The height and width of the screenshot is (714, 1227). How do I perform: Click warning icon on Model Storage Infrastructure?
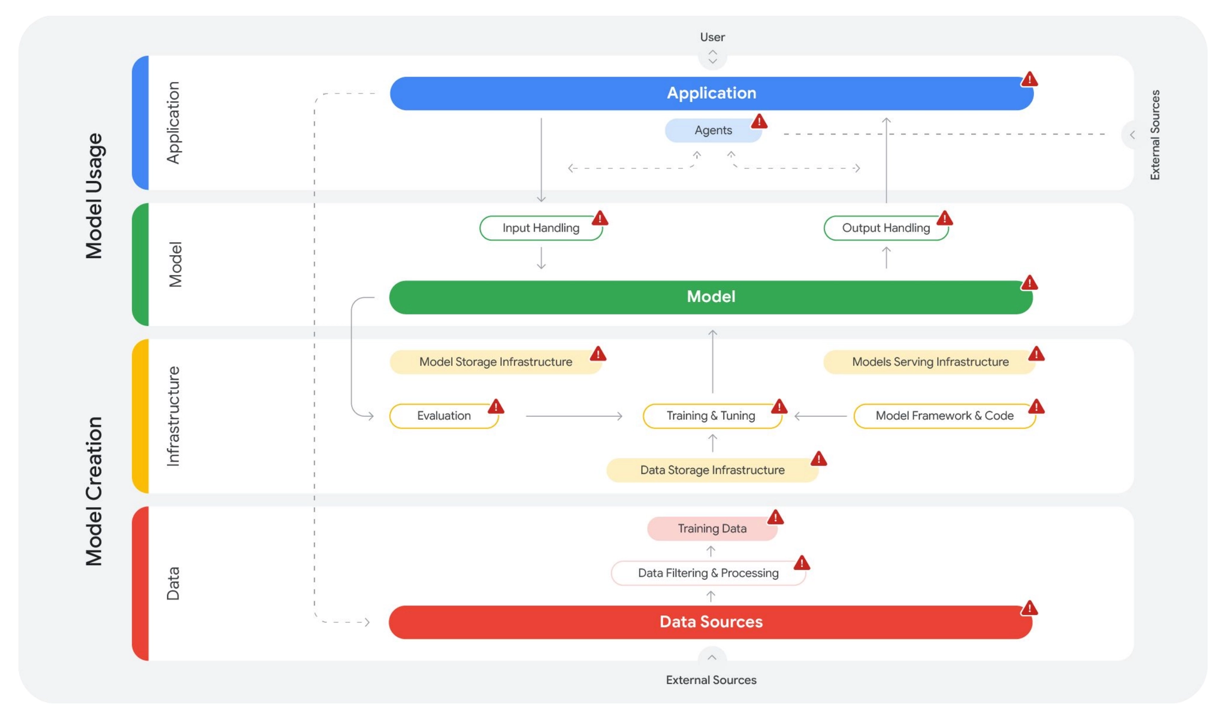click(598, 354)
